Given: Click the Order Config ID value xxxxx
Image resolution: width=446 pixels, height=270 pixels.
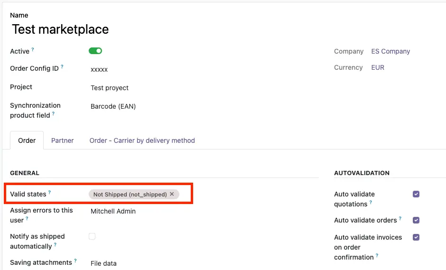Looking at the screenshot, I should point(99,69).
